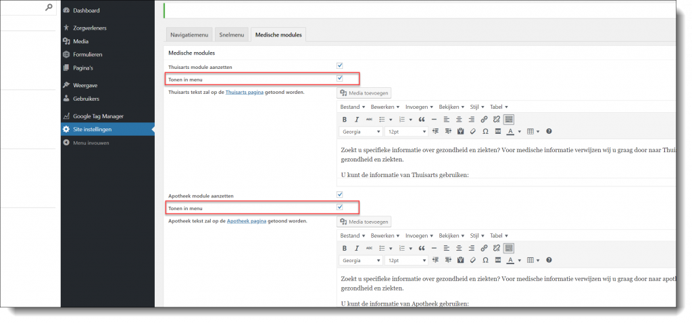692x323 pixels.
Task: Toggle italic in the Apotheek editor toolbar
Action: tap(357, 248)
